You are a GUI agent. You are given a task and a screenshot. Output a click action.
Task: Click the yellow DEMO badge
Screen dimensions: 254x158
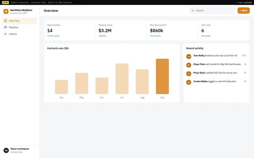(x=5, y=3)
